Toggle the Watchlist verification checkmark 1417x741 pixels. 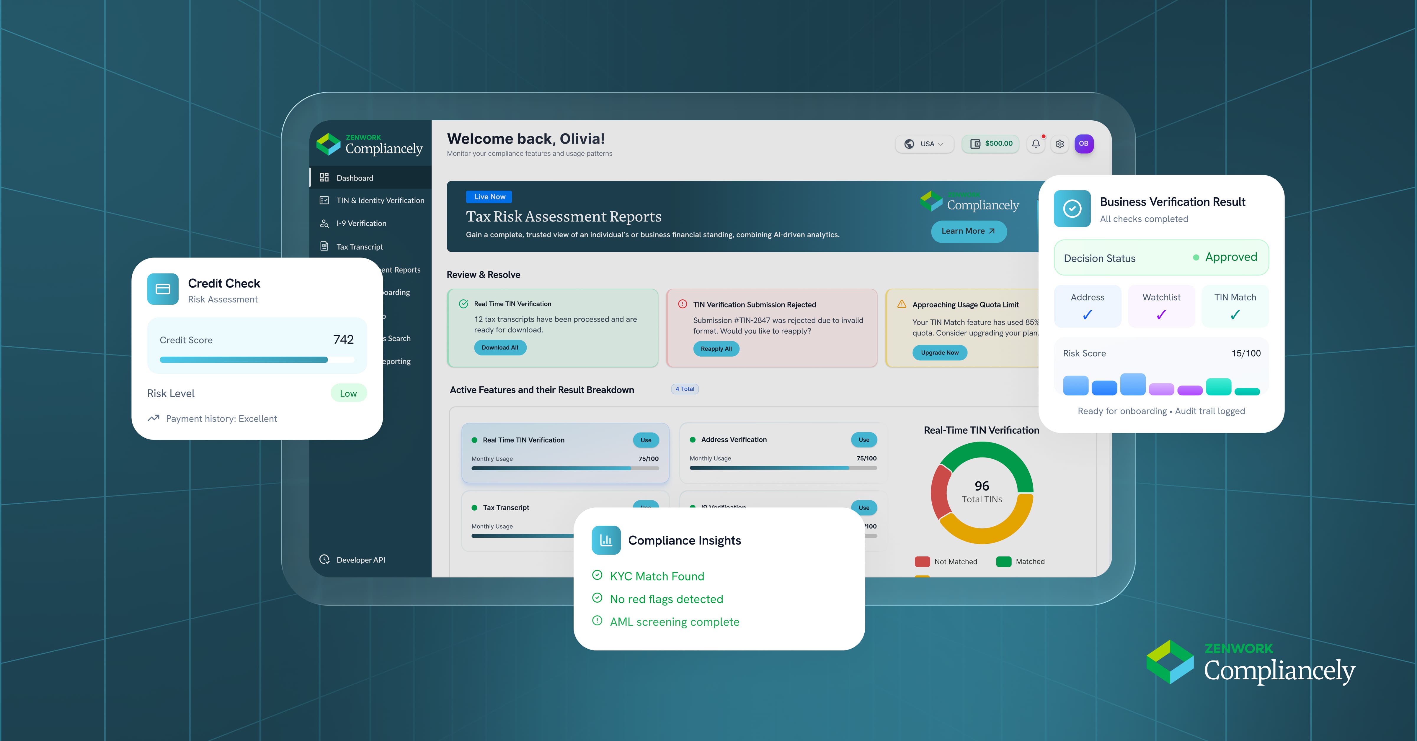pyautogui.click(x=1161, y=314)
